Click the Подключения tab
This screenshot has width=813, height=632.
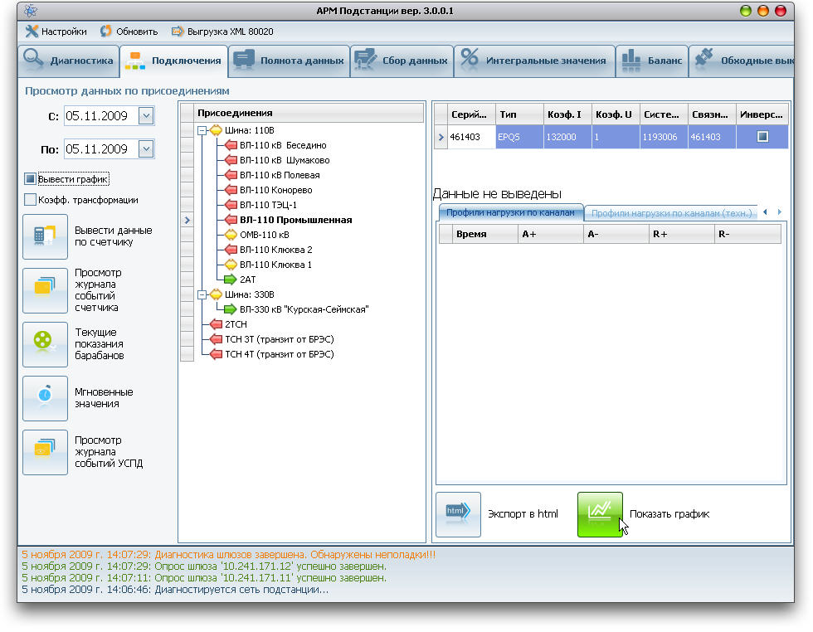[x=173, y=61]
